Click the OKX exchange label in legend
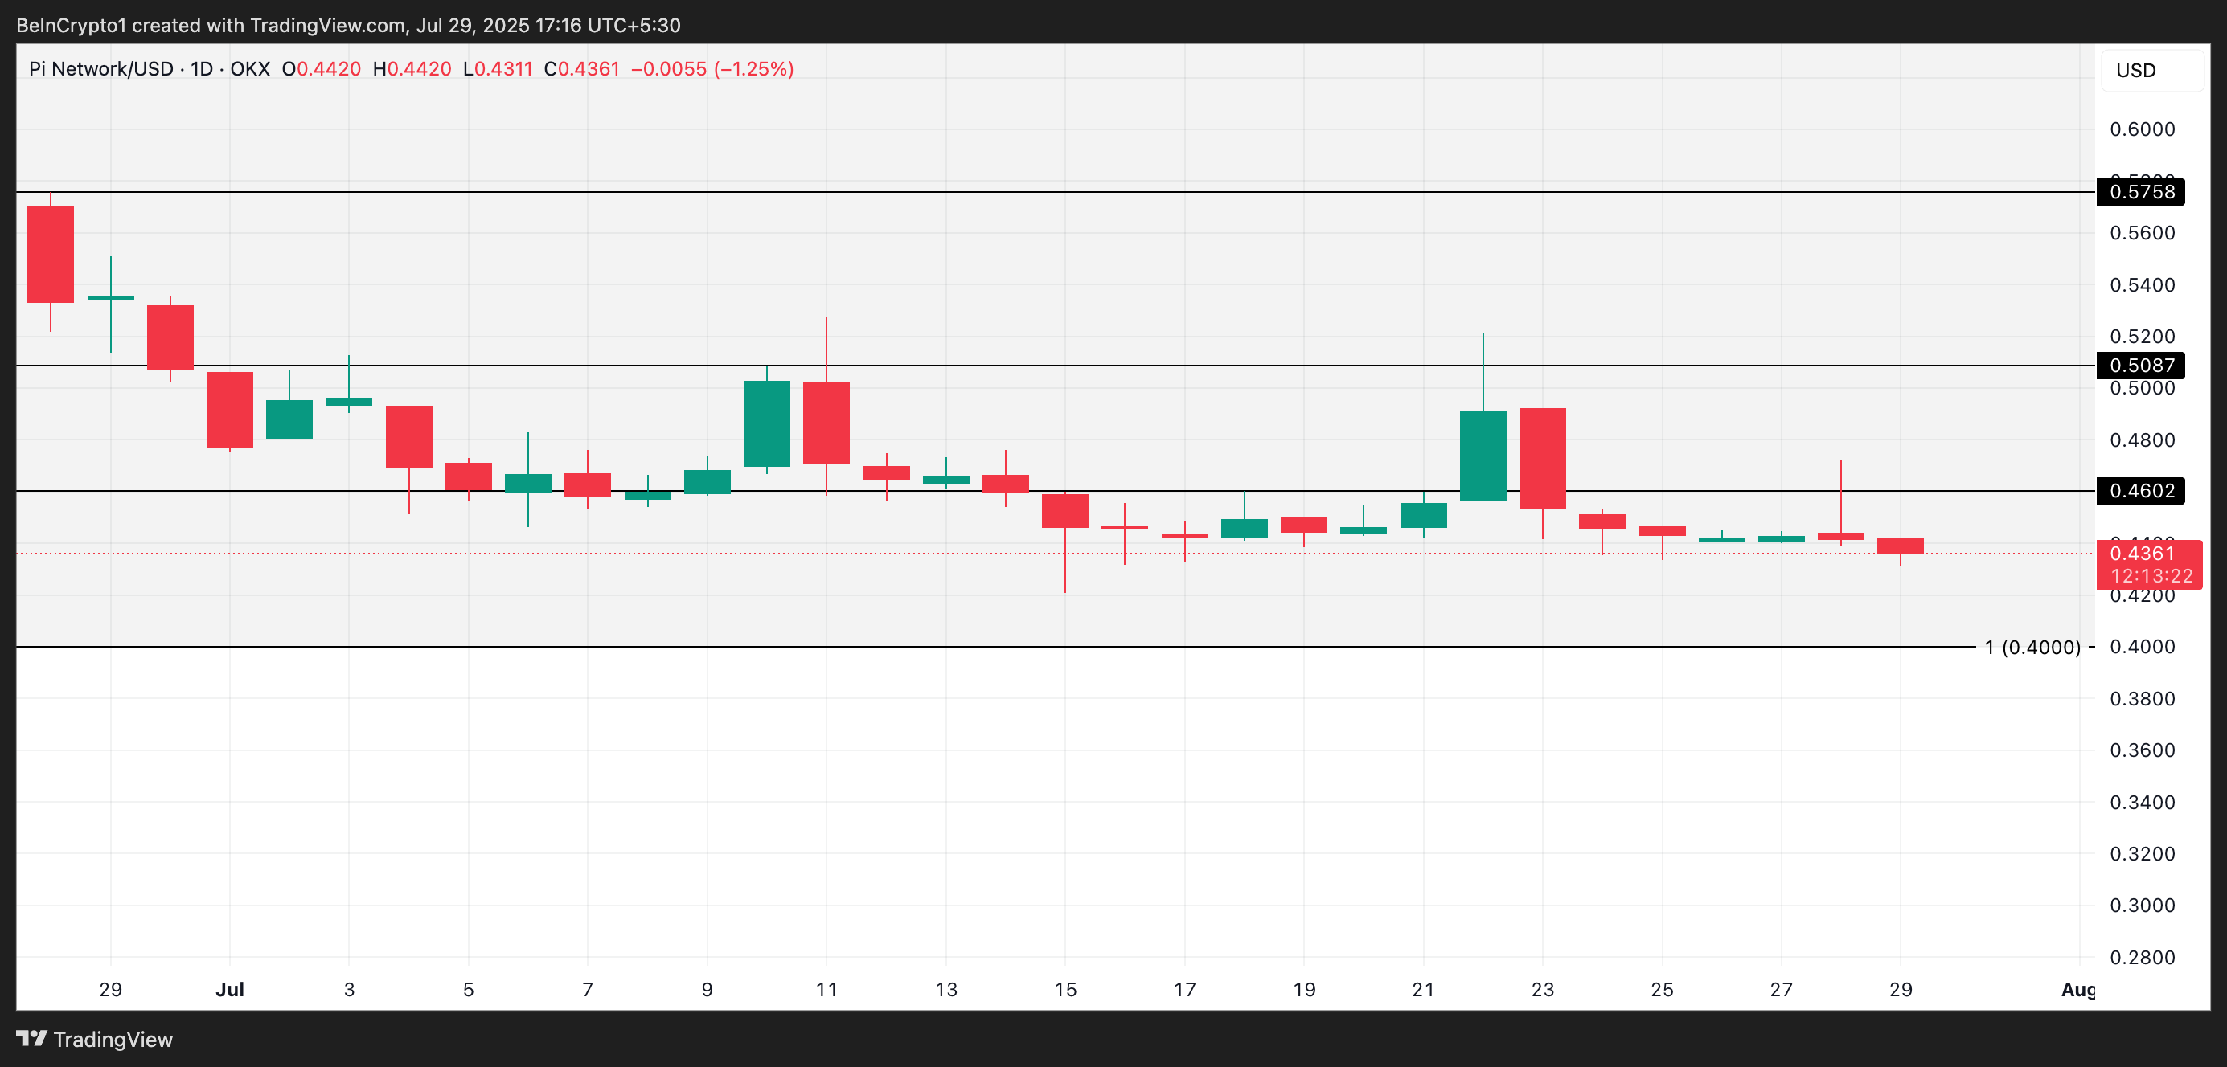 tap(250, 69)
